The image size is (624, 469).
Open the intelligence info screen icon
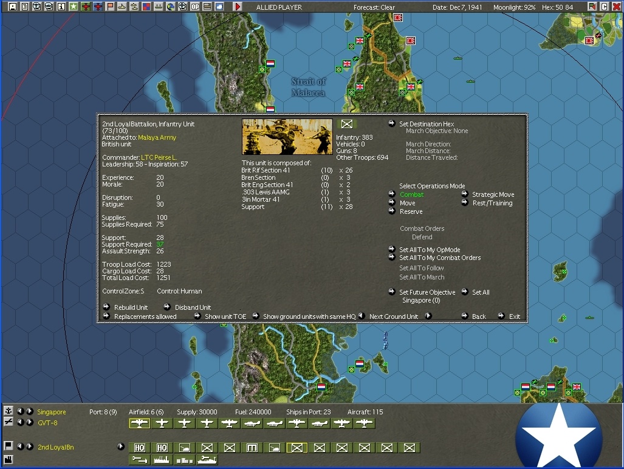(x=61, y=7)
